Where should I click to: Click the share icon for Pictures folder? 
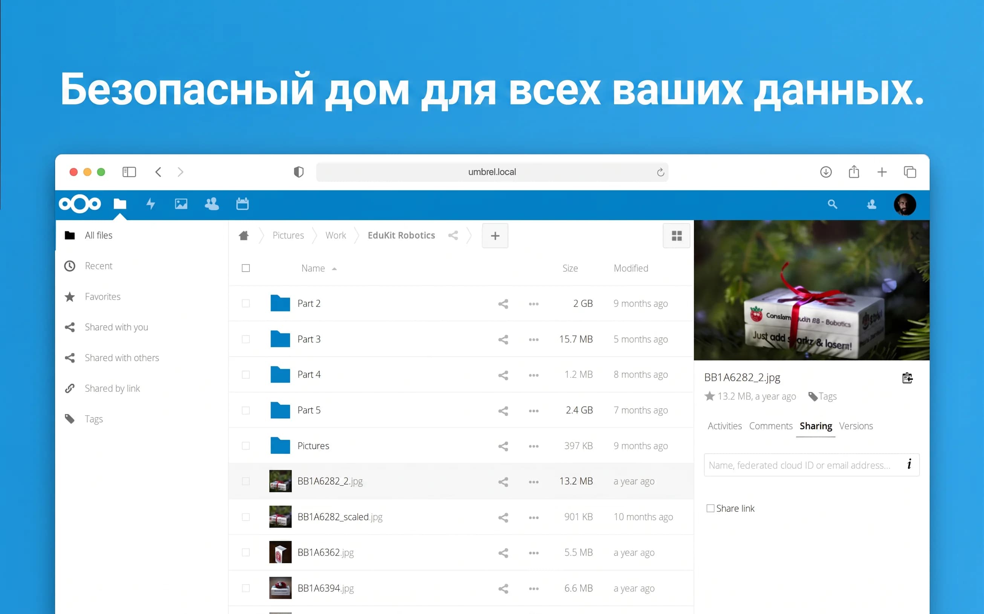click(x=503, y=446)
